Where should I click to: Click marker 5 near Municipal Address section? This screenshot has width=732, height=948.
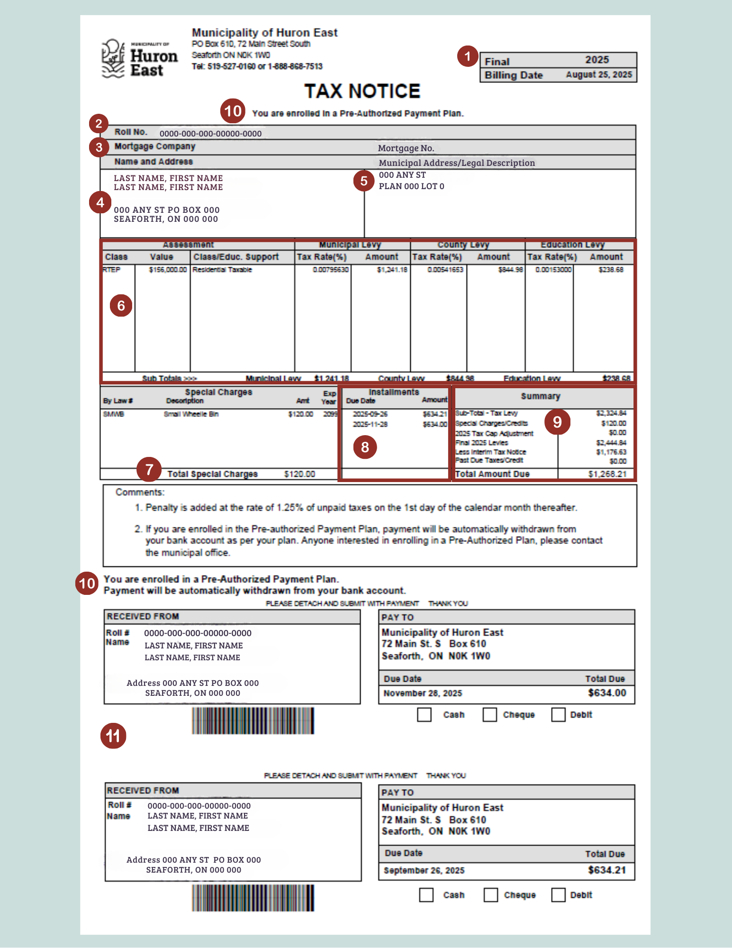pos(364,181)
